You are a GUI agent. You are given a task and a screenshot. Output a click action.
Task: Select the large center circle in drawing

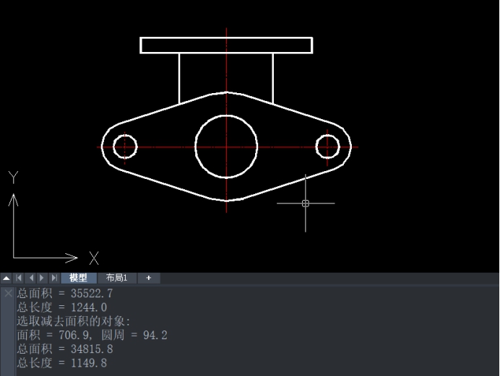226,115
